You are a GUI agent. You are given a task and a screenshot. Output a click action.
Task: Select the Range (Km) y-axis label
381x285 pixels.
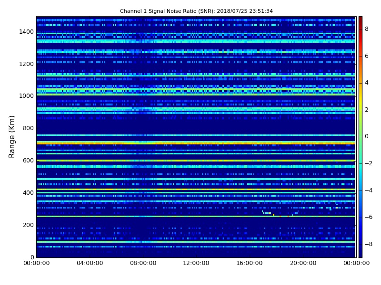[11, 137]
